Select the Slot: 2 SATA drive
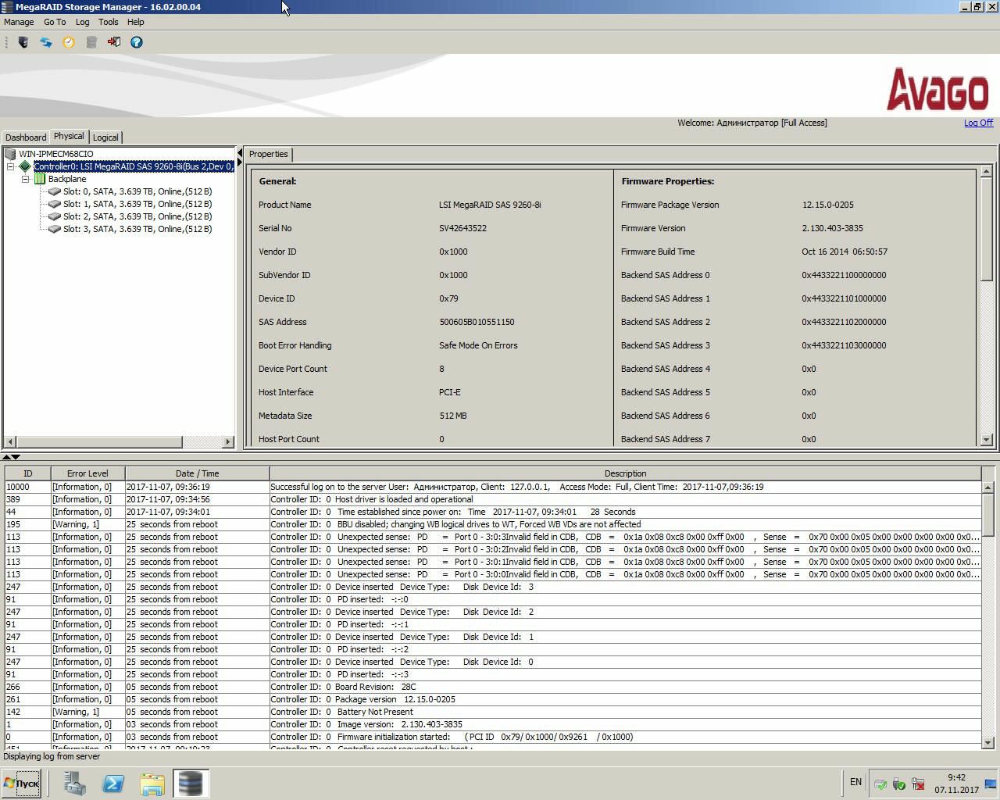This screenshot has width=1000, height=800. (x=137, y=216)
